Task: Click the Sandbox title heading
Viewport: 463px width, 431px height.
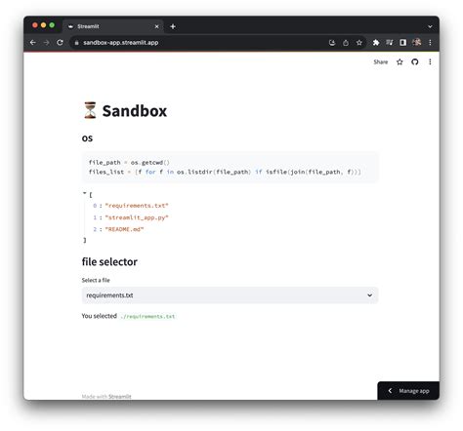Action: click(x=135, y=111)
